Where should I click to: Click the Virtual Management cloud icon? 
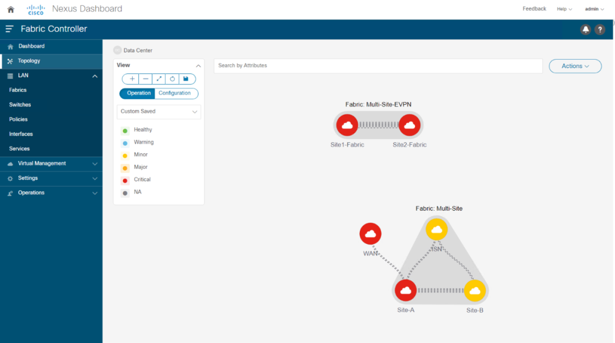click(10, 164)
